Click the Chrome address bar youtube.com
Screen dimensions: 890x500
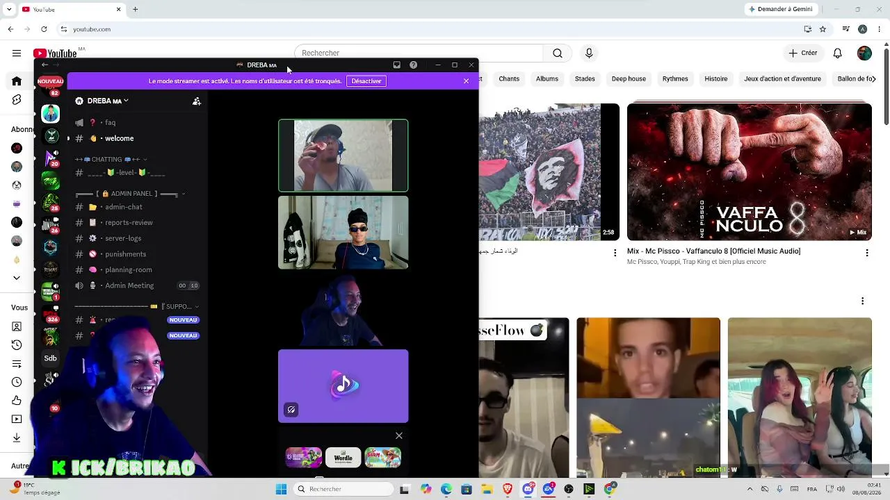pyautogui.click(x=92, y=29)
